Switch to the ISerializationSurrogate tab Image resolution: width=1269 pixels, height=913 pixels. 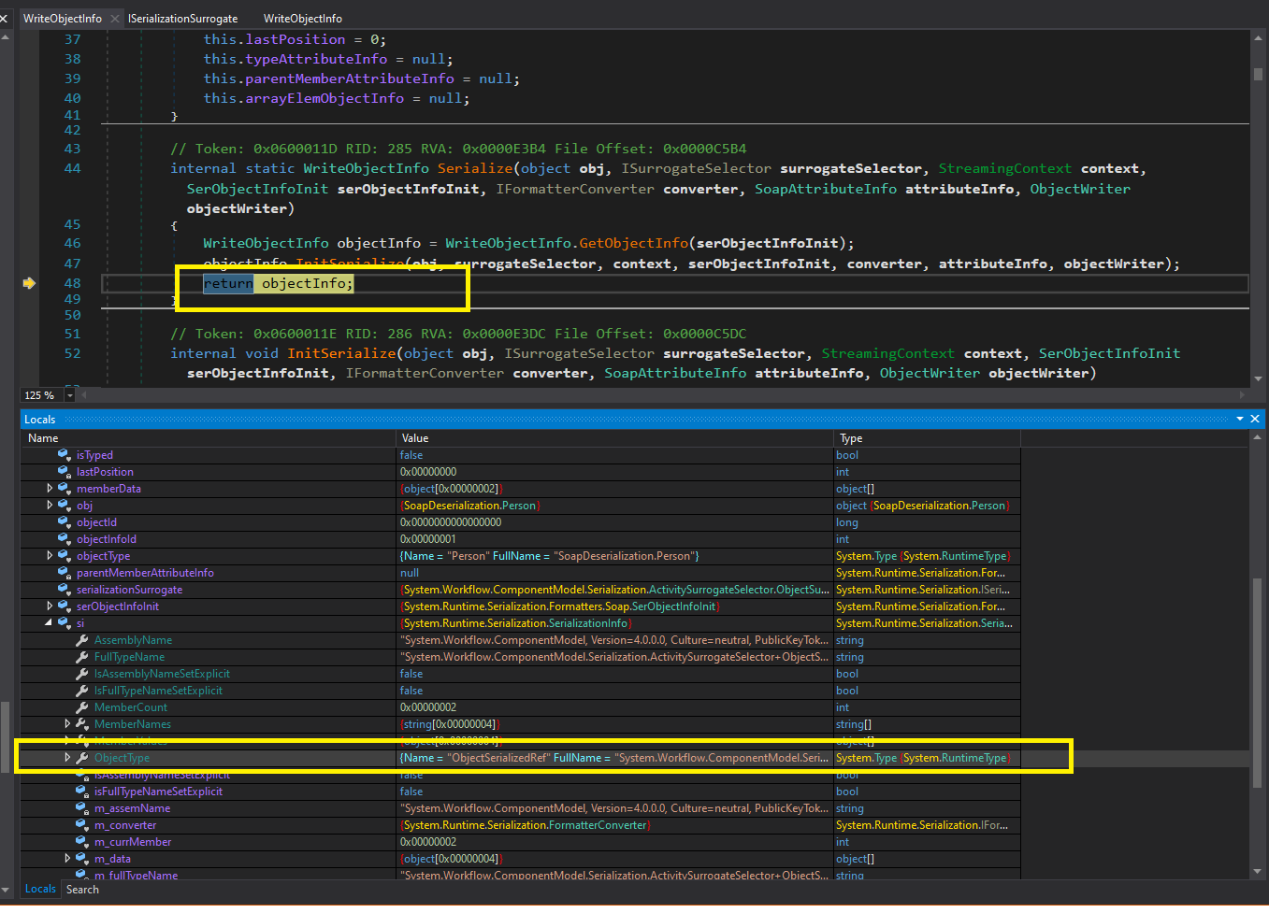tap(182, 19)
